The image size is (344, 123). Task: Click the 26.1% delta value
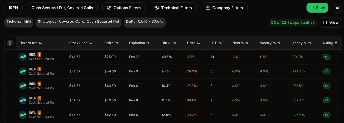point(191,100)
